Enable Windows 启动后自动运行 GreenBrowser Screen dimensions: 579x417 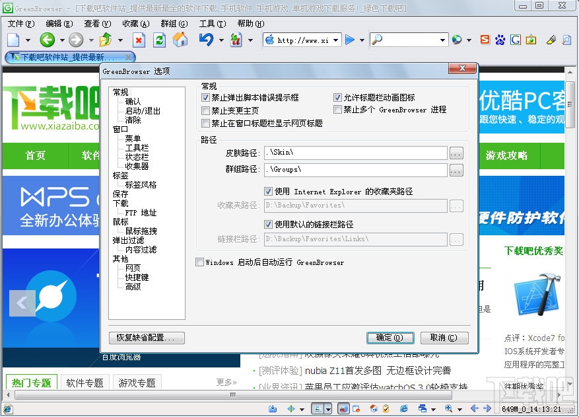point(199,262)
